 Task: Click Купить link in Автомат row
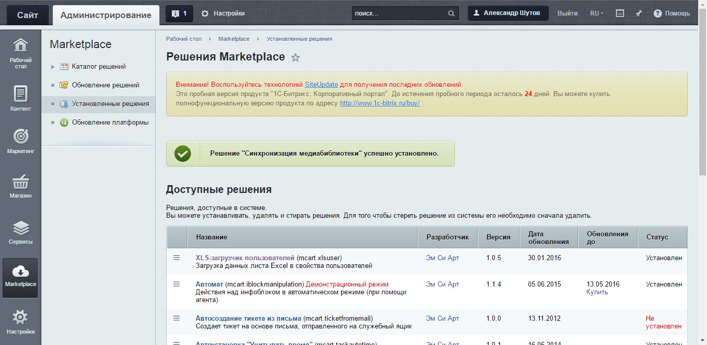pos(597,292)
